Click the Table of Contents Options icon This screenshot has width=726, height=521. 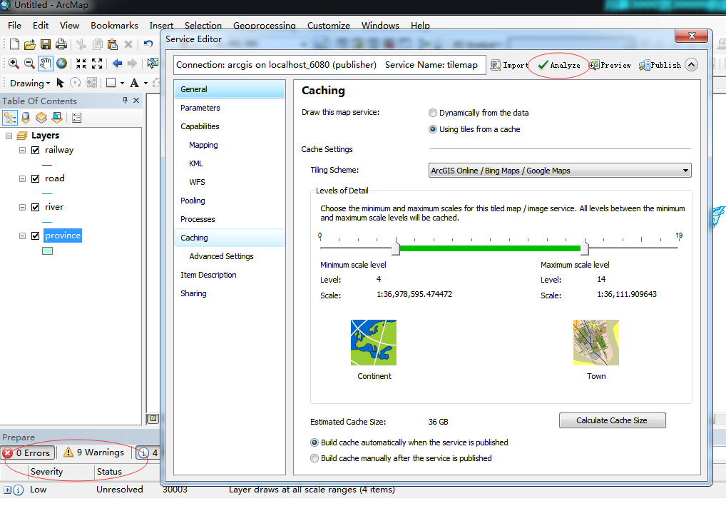(x=77, y=118)
